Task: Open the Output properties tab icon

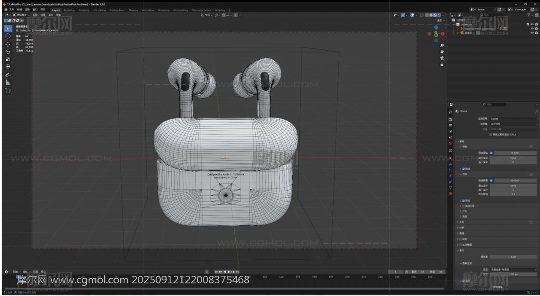Action: click(x=451, y=126)
